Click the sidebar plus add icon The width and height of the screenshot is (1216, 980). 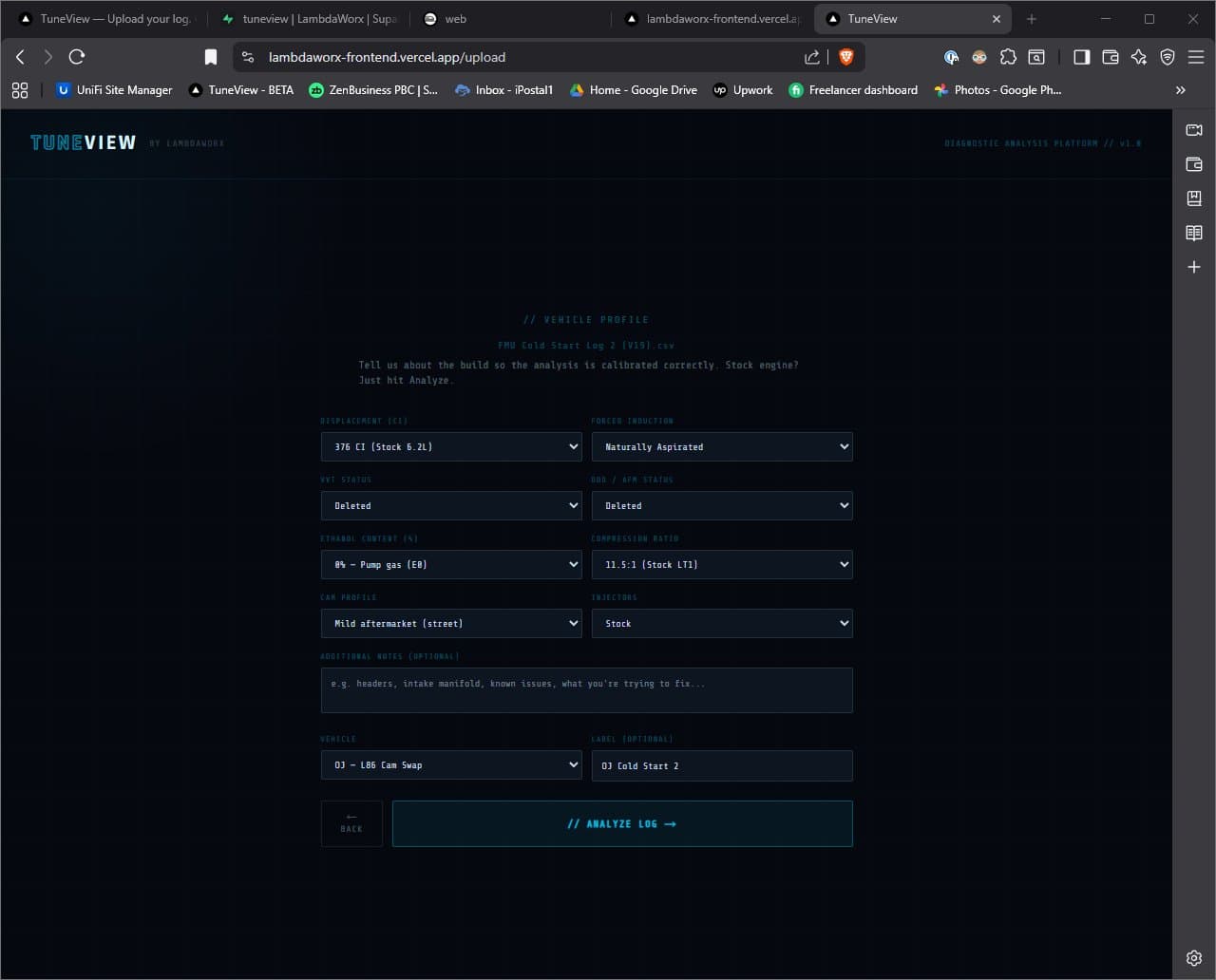click(x=1194, y=268)
